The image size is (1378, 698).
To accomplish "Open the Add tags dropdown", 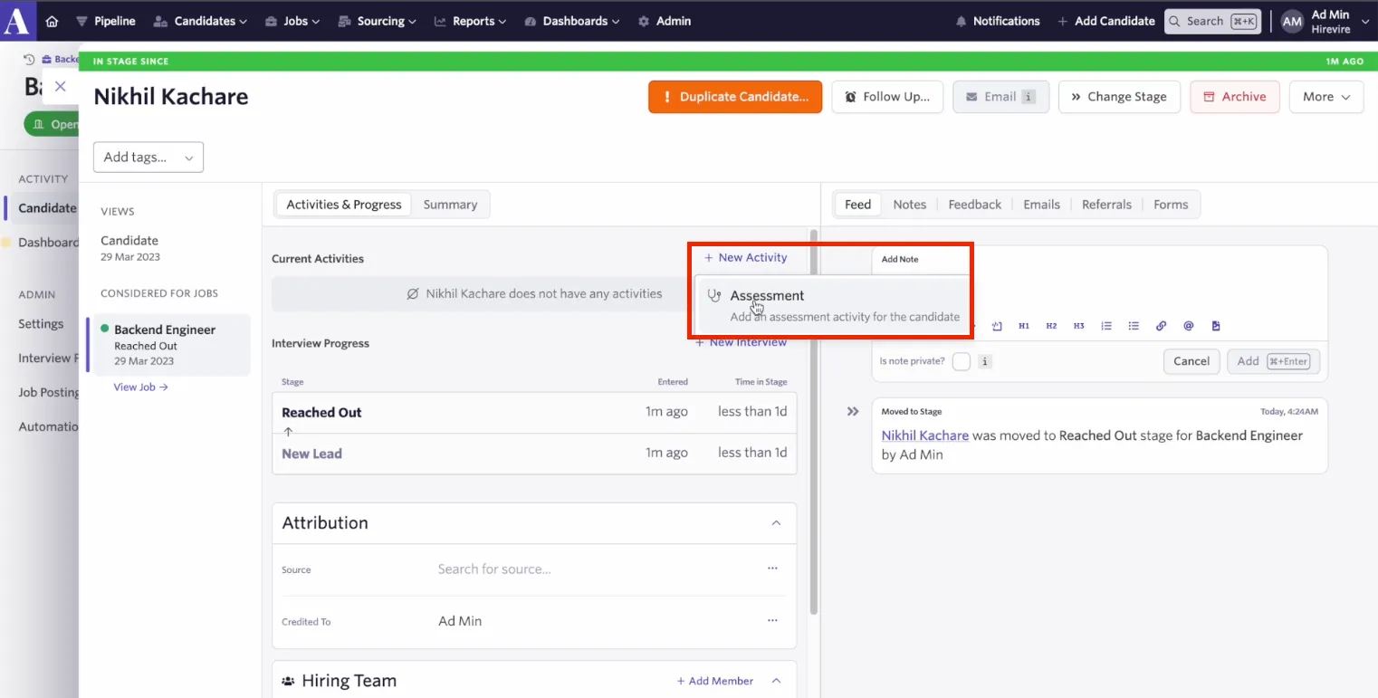I will pyautogui.click(x=148, y=158).
